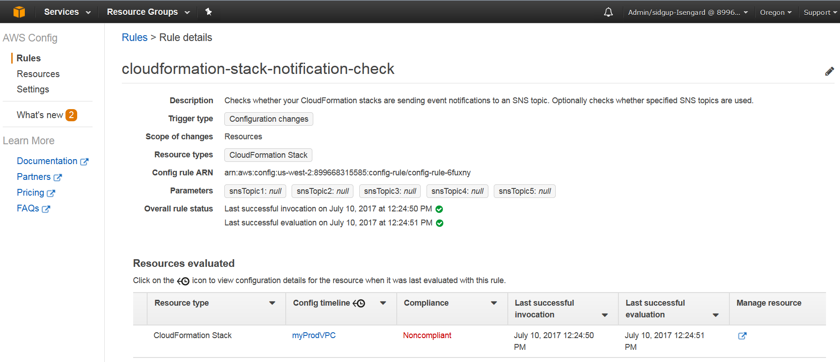Open Last successful invocation column arrow

[605, 315]
